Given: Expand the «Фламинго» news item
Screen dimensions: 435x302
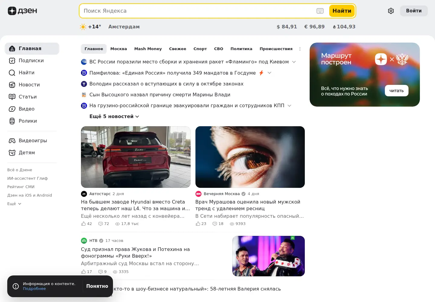Looking at the screenshot, I should coord(294,62).
